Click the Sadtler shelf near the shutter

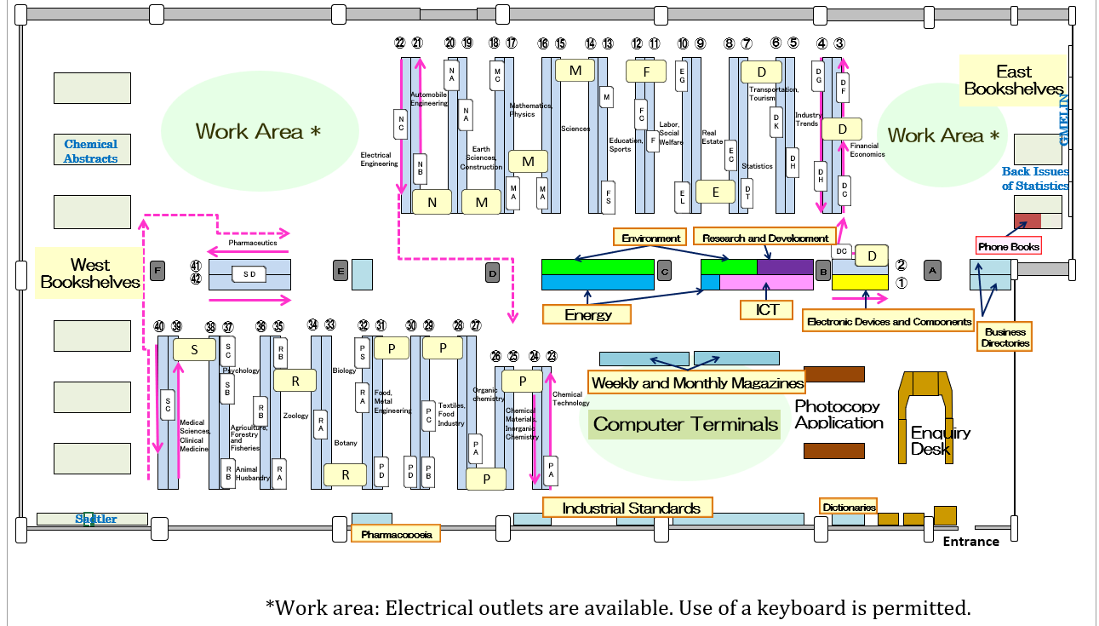(96, 518)
